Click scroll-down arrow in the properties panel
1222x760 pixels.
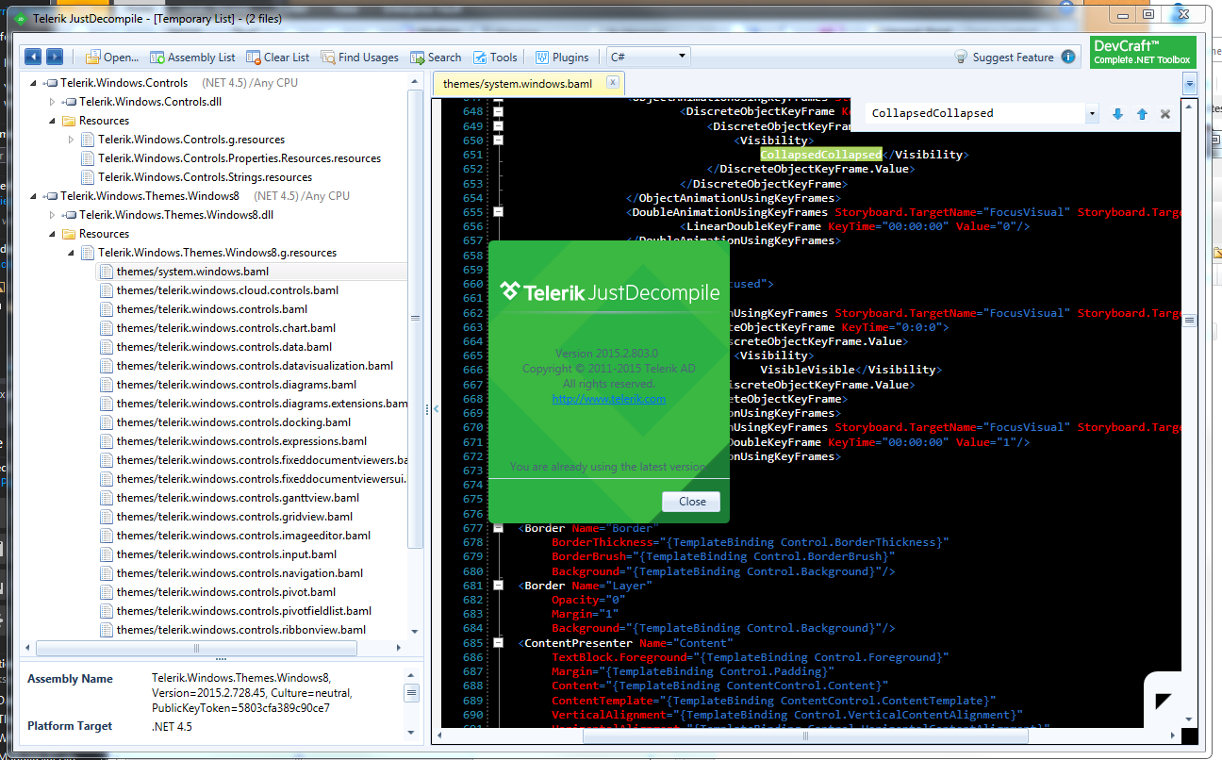[412, 732]
